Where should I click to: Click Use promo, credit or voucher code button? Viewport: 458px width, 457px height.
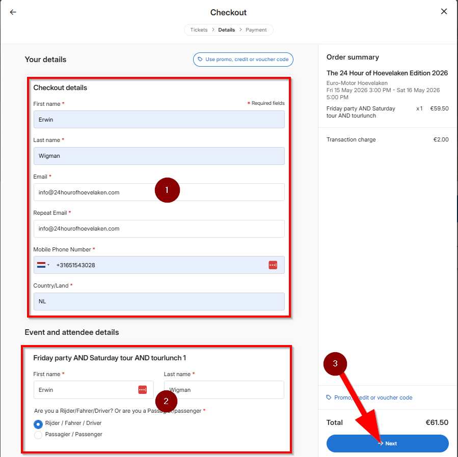click(x=243, y=60)
